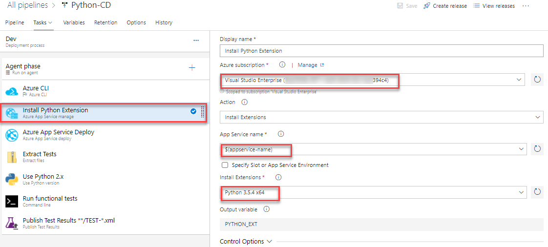
Task: Click the Install Python Extension task icon
Action: tap(12, 113)
